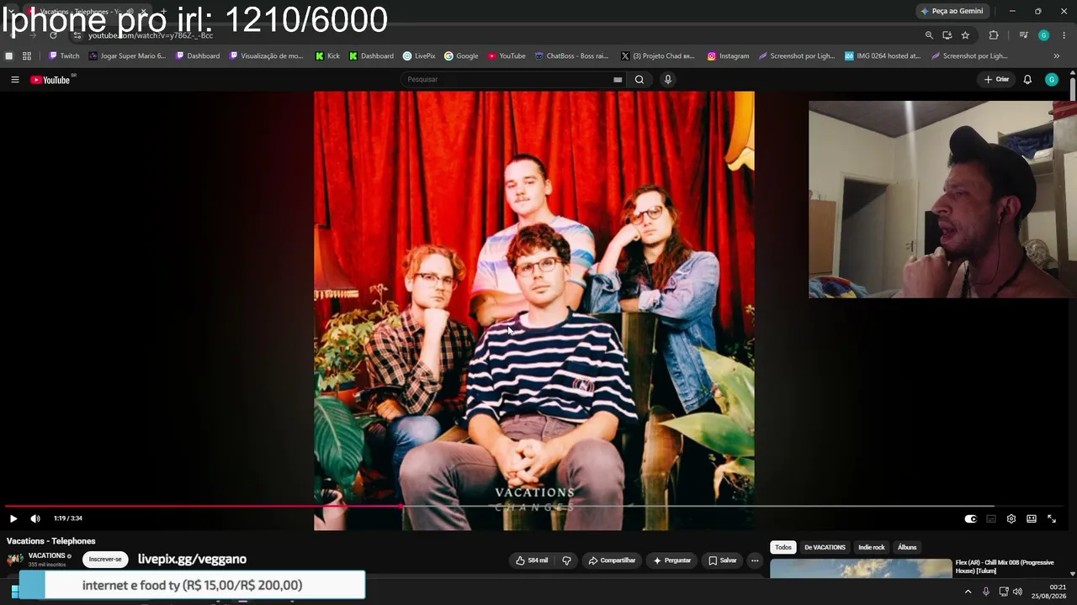Viewport: 1077px width, 605px height.
Task: Open the YouTube bookmark in the bookmarks bar
Action: coord(507,56)
